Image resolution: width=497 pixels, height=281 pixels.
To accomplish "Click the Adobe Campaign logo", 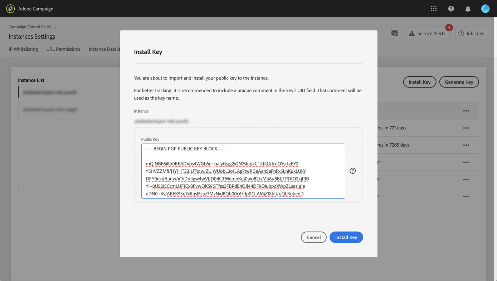I will (x=10, y=8).
